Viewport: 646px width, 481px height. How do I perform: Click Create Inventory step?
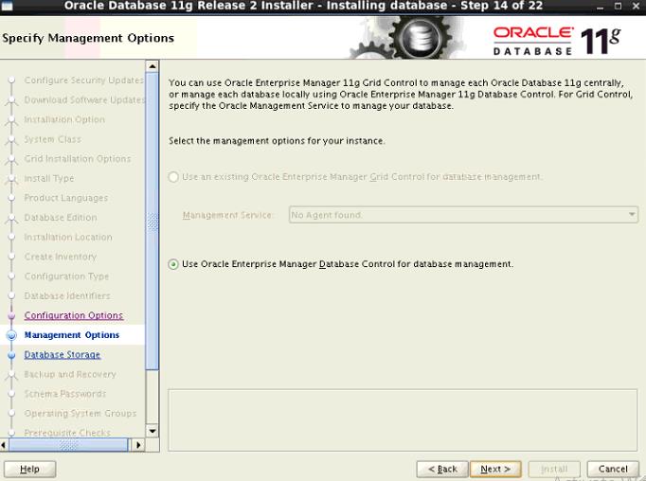[x=61, y=257]
